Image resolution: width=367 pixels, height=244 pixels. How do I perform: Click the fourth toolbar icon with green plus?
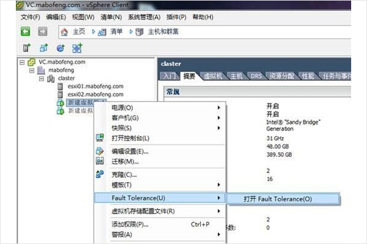(x=77, y=48)
